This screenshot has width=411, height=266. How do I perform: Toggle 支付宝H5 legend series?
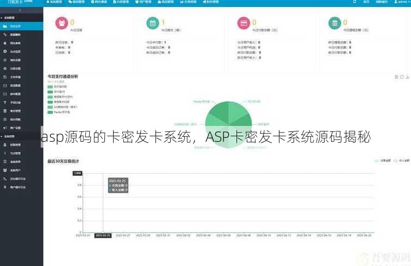click(56, 92)
